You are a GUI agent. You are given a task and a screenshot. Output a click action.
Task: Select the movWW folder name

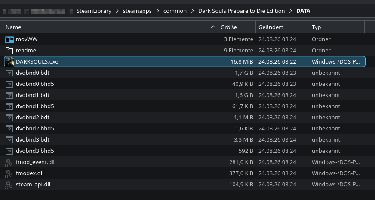pyautogui.click(x=27, y=39)
